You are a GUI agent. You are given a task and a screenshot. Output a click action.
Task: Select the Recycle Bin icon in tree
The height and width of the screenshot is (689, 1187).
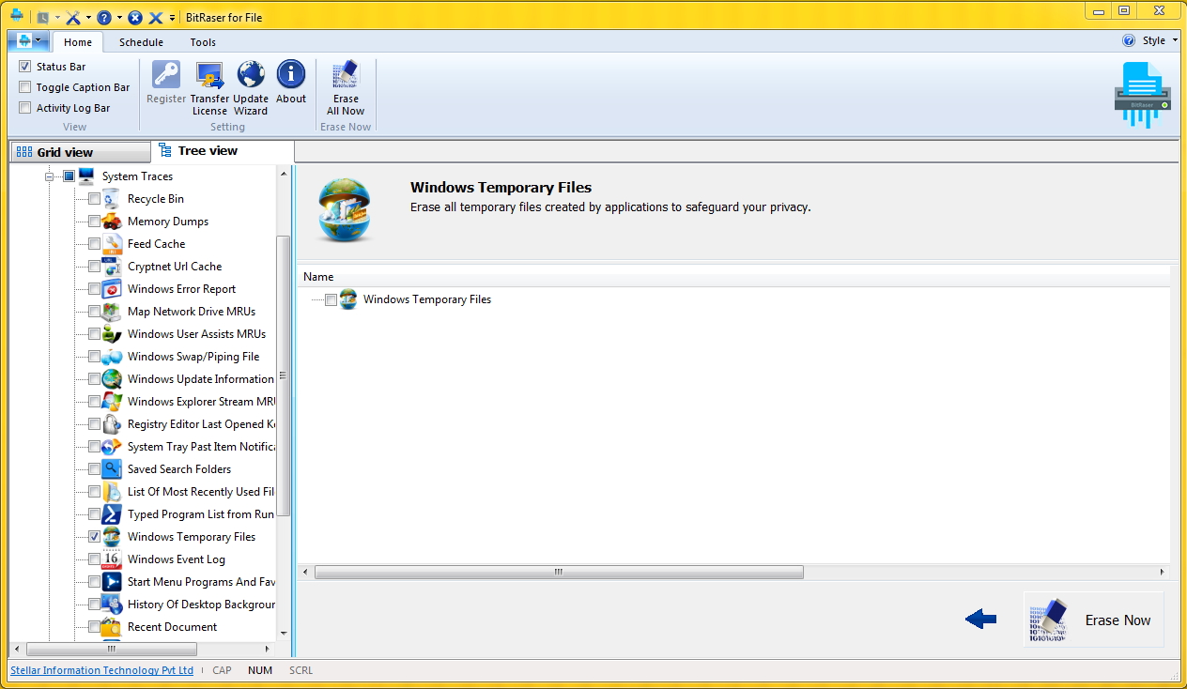click(x=112, y=198)
